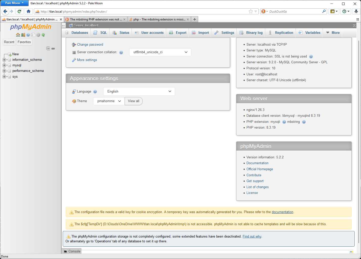Image resolution: width=361 pixels, height=259 pixels.
Task: Click the browser Back arrow button
Action: click(x=5, y=11)
